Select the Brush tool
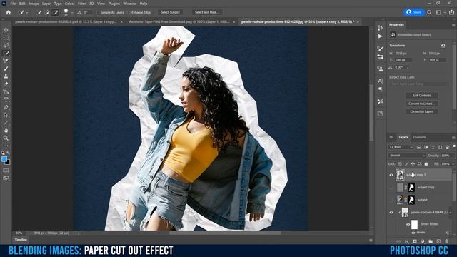 (6, 69)
